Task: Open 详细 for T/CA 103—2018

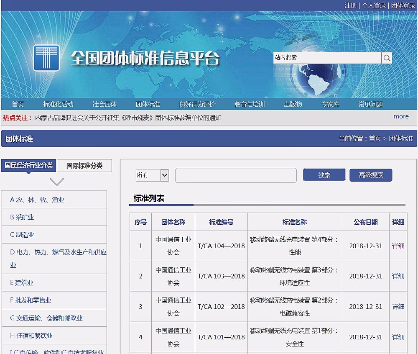Action: tap(398, 276)
